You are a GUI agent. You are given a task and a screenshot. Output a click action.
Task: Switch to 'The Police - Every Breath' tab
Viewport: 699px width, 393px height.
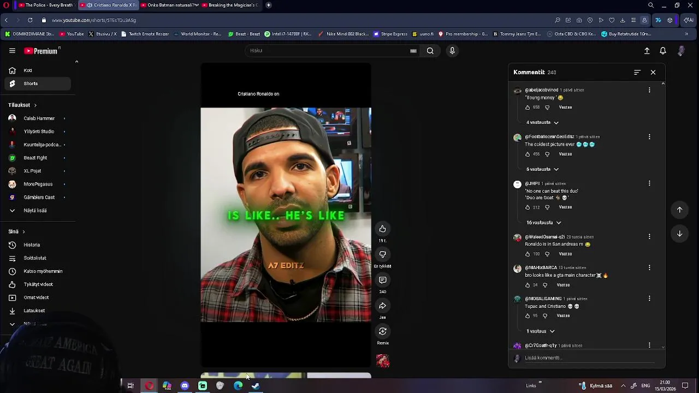coord(45,5)
